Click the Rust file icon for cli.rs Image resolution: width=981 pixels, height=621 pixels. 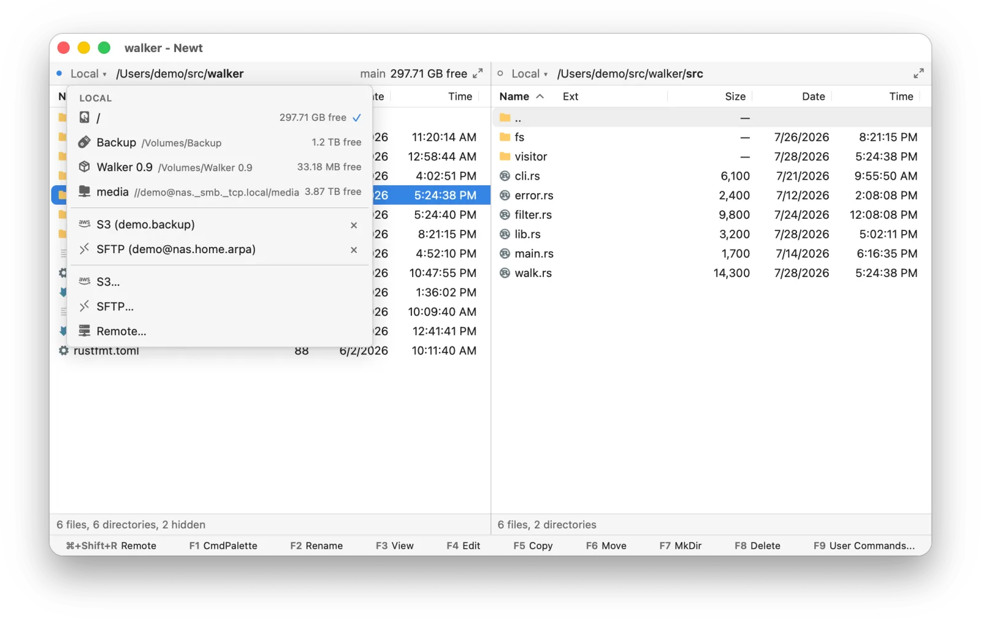coord(505,176)
